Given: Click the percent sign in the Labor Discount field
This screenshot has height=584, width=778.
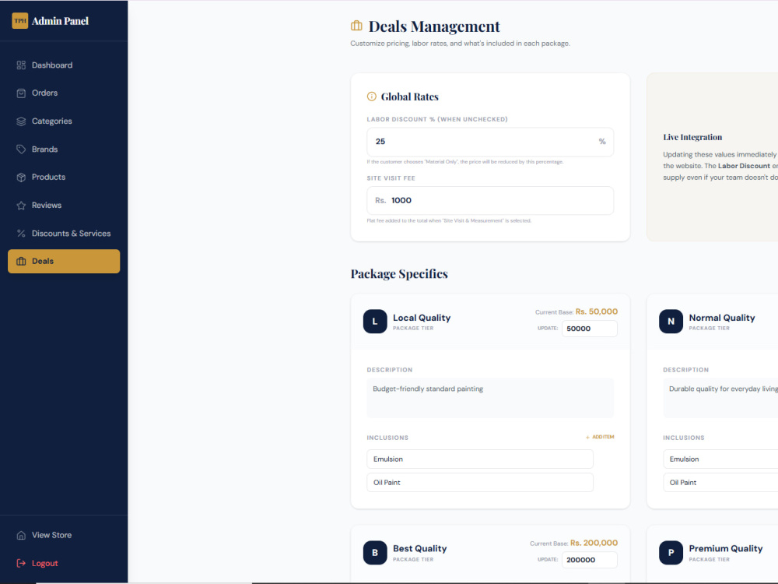Looking at the screenshot, I should [602, 142].
